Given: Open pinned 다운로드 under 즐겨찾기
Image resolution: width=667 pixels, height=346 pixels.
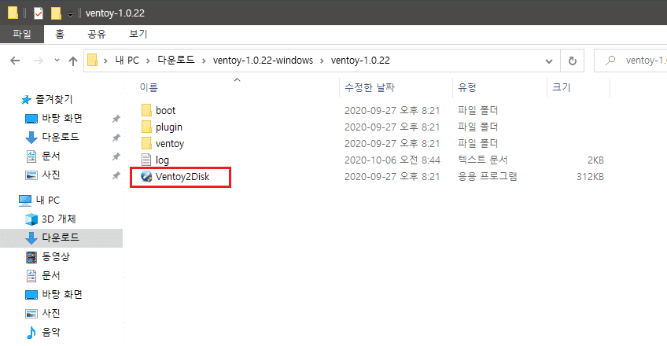Looking at the screenshot, I should click(x=61, y=137).
